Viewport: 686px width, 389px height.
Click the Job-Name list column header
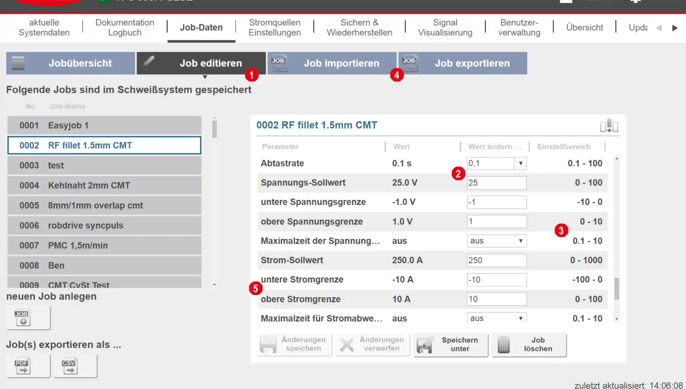67,106
